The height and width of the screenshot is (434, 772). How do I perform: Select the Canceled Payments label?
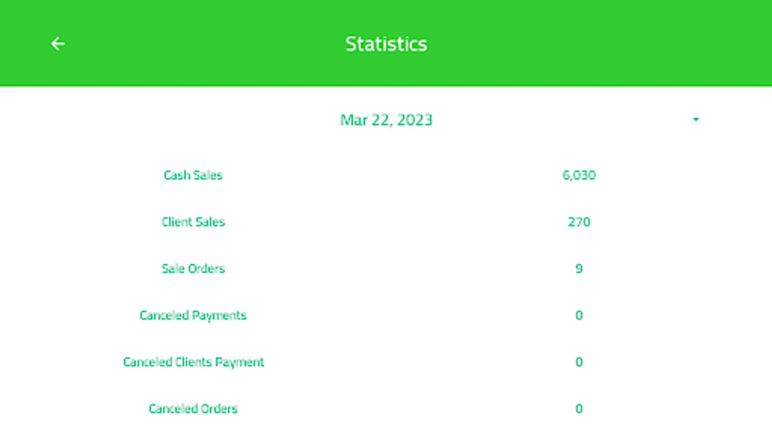pyautogui.click(x=193, y=315)
